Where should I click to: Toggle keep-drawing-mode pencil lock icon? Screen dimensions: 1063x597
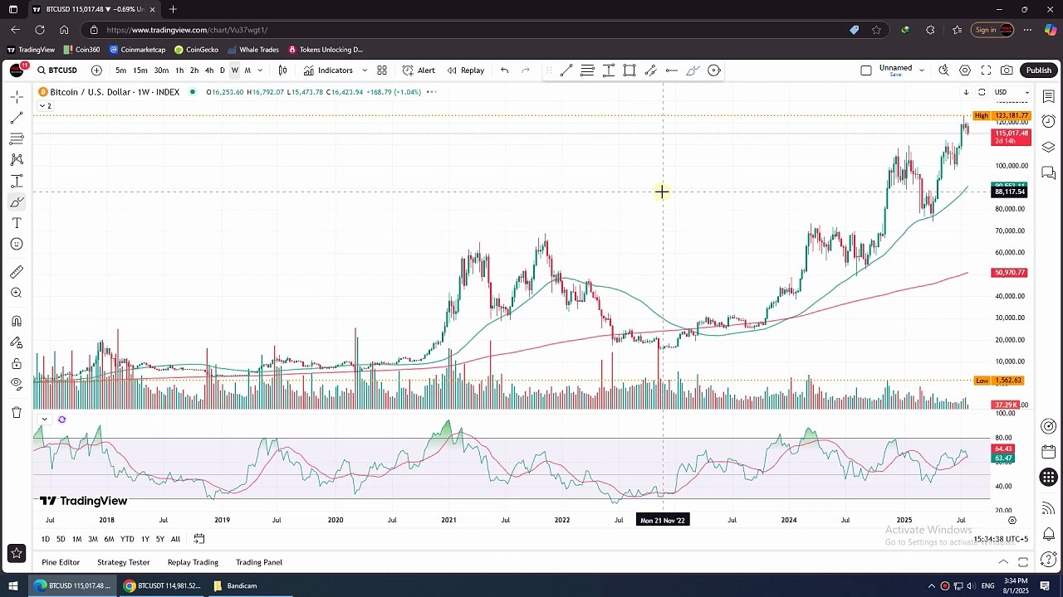[17, 342]
